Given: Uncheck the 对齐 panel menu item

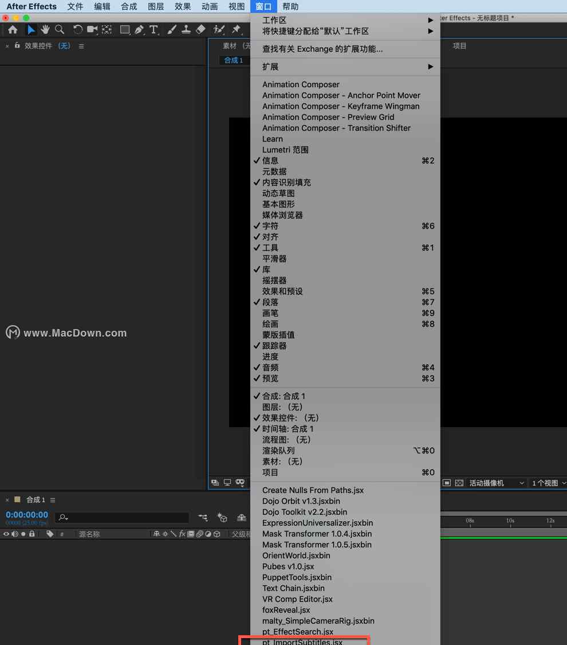Looking at the screenshot, I should point(345,237).
